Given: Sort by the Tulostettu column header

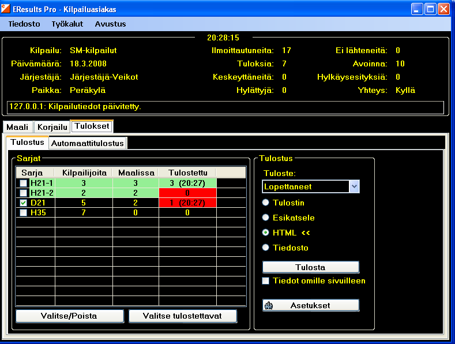Looking at the screenshot, I should click(x=187, y=173).
